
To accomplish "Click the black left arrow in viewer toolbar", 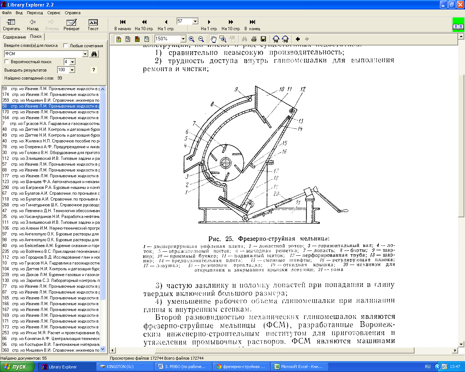I will coord(298,39).
